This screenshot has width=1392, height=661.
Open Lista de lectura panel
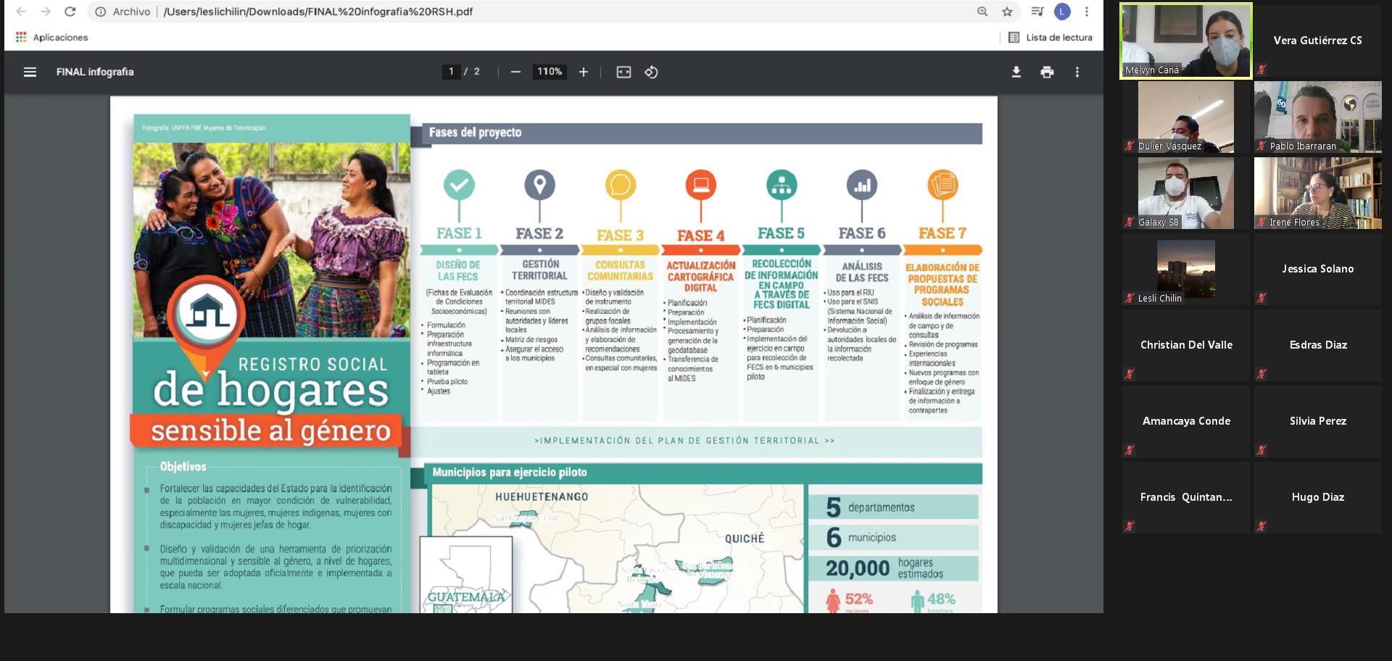[x=1051, y=38]
